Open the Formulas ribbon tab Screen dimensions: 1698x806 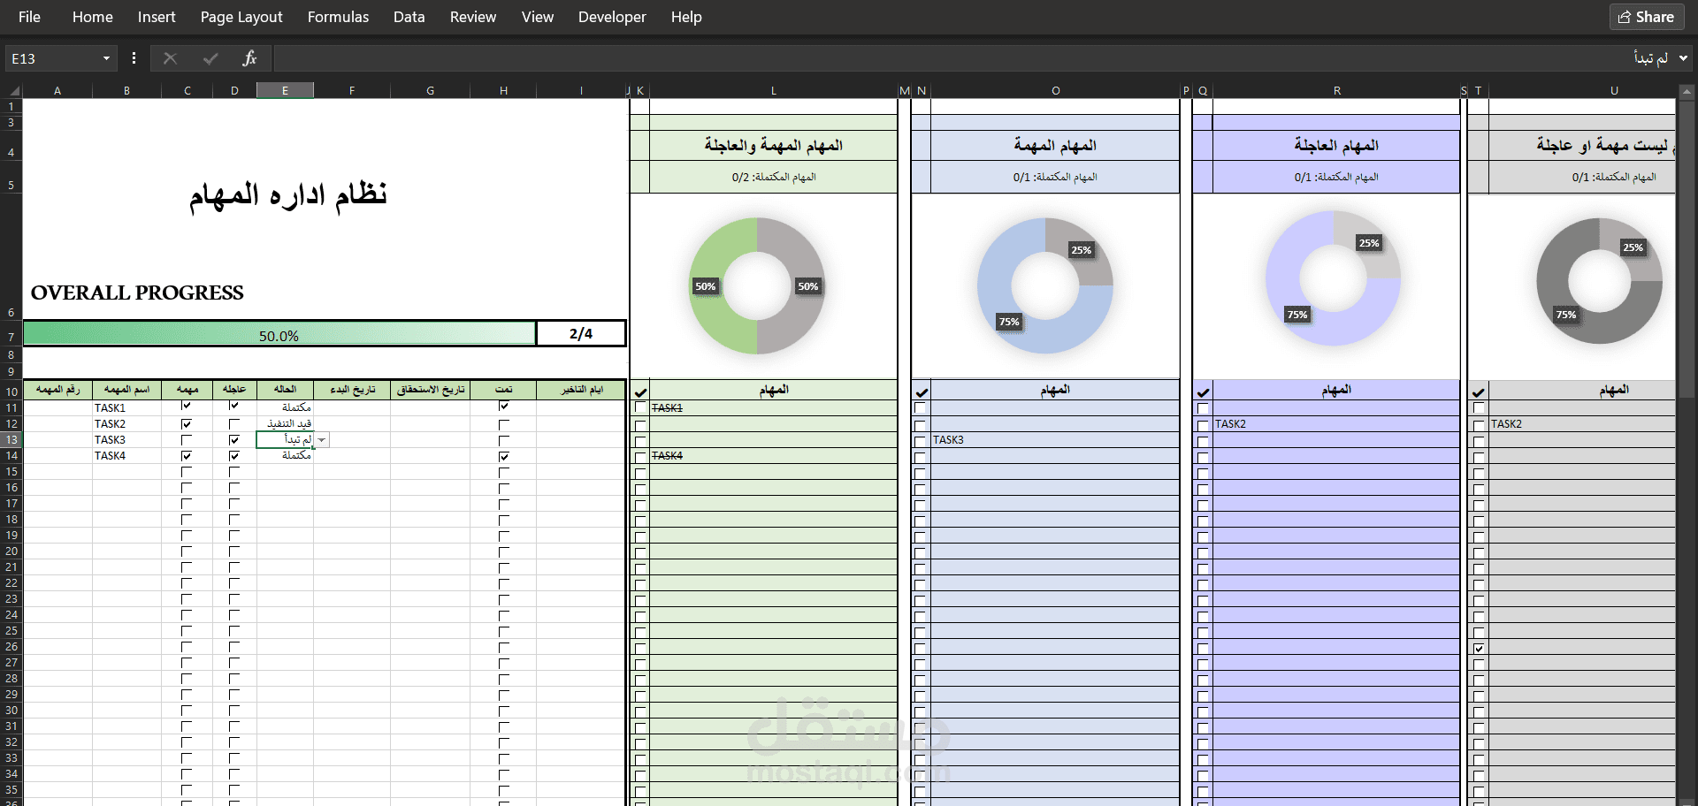tap(338, 17)
